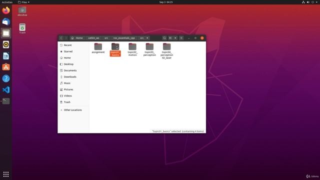Select Videos in the sidebar
The height and width of the screenshot is (180, 320).
(x=73, y=95)
